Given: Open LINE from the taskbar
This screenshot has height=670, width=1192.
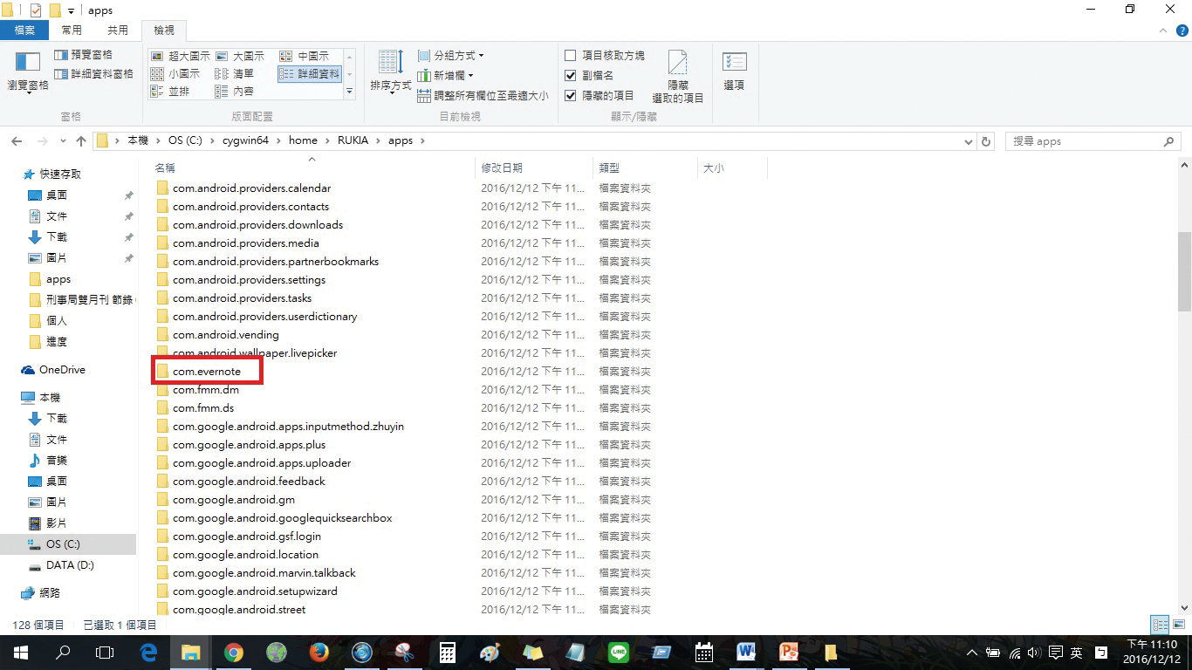Looking at the screenshot, I should 619,653.
